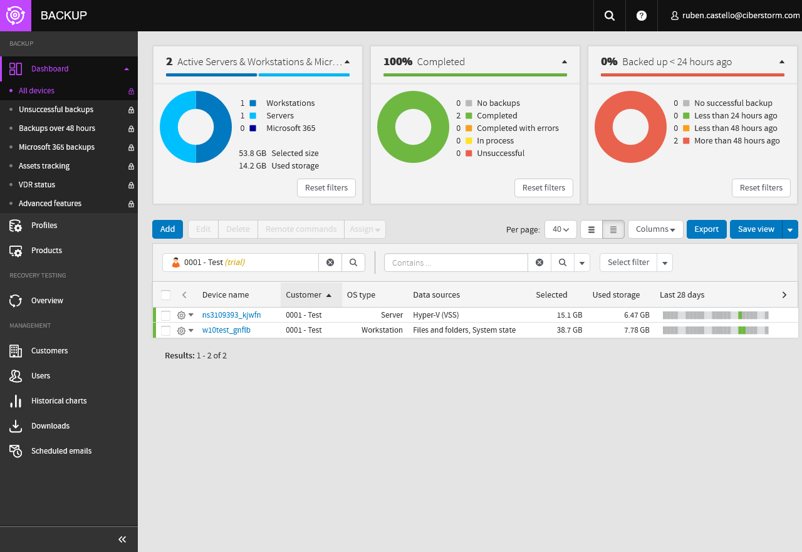
Task: Clear the 0001 - Test customer filter
Action: 330,263
